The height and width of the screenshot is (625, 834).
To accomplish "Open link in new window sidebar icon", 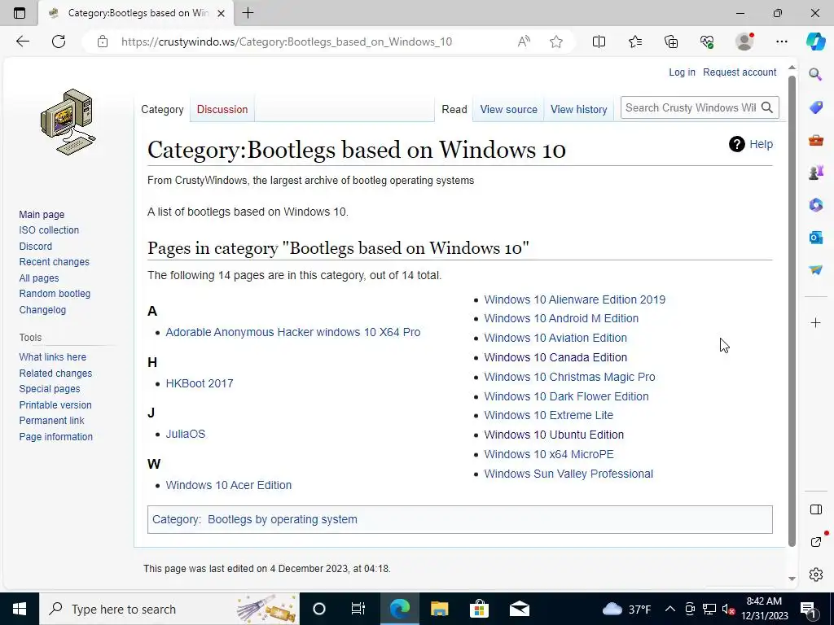I will [x=816, y=541].
